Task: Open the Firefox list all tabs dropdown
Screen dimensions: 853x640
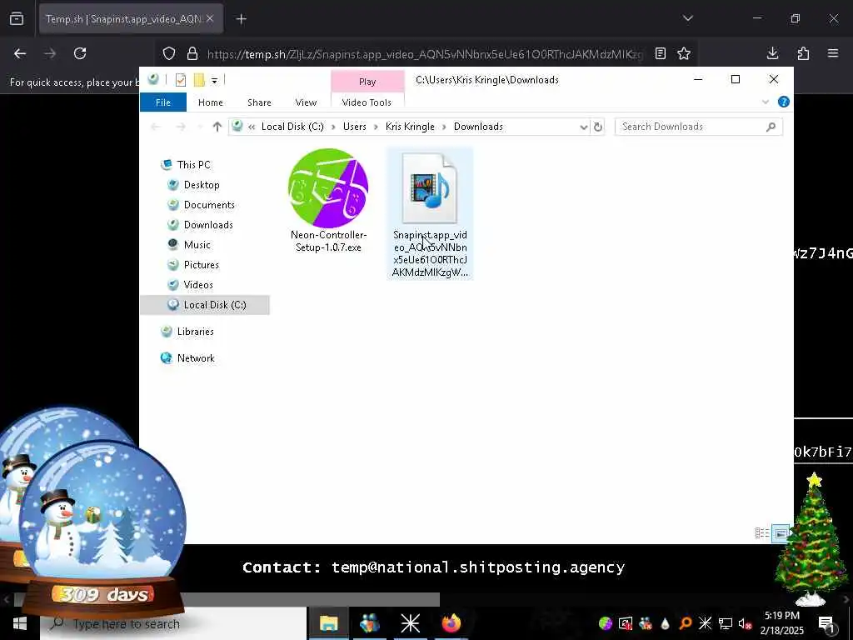Action: [x=688, y=18]
